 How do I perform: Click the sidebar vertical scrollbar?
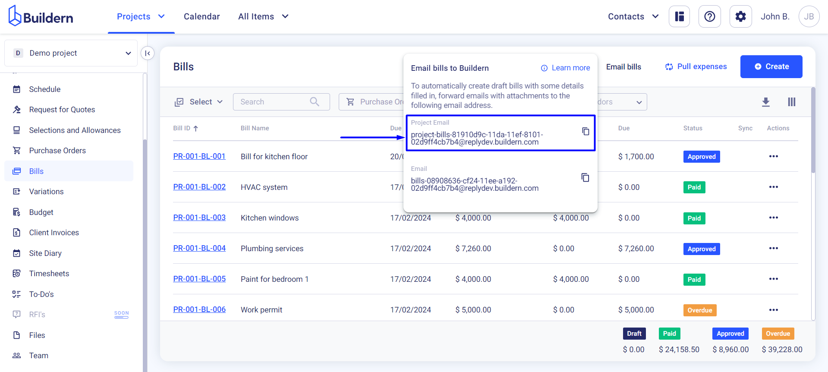point(145,255)
